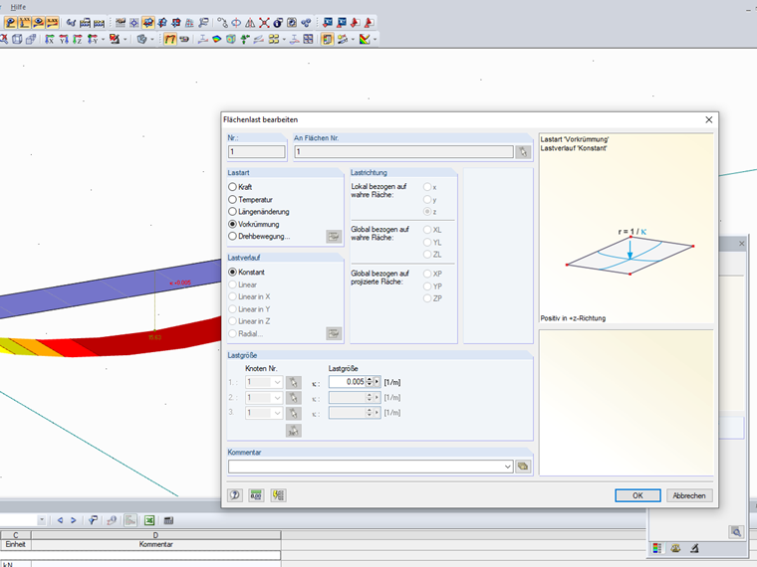Click the rainbow surface results icon
This screenshot has width=757, height=567.
217,39
